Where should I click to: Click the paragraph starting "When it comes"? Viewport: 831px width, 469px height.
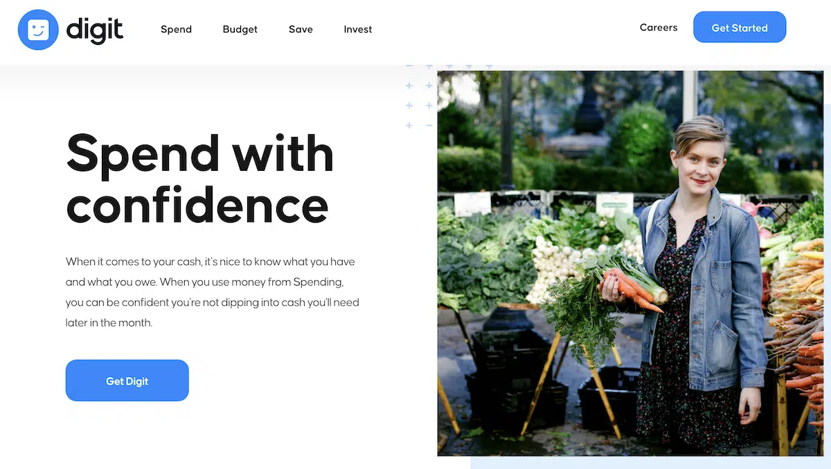click(x=213, y=292)
